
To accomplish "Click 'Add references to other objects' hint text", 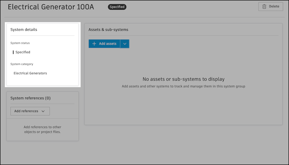I will (x=42, y=129).
